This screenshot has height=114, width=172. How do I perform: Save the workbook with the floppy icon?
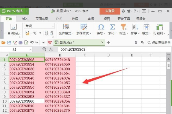click(9, 42)
